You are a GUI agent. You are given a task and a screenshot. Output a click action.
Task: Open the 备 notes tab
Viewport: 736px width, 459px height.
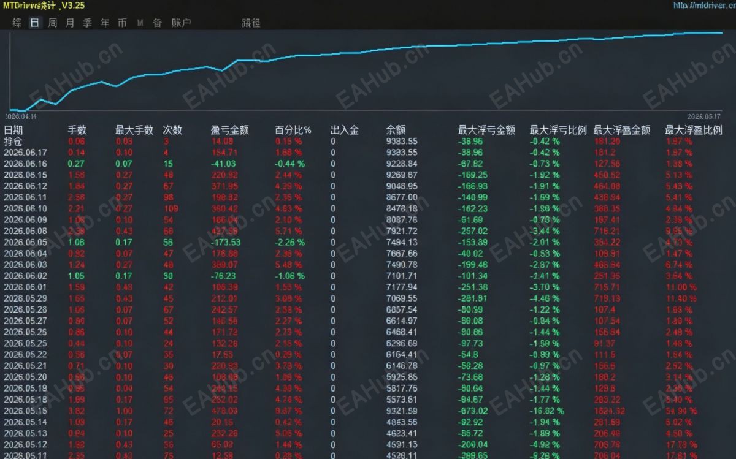[158, 23]
